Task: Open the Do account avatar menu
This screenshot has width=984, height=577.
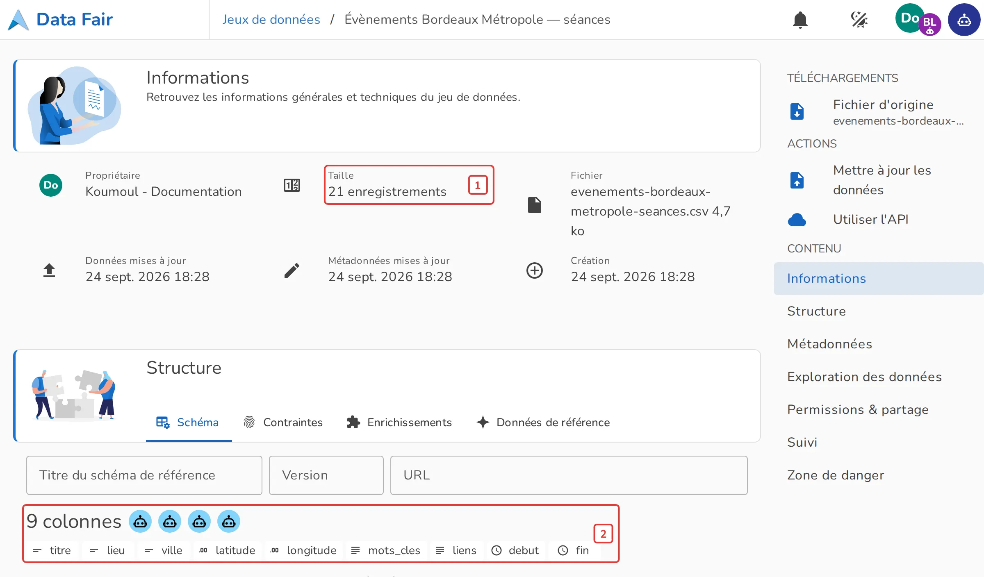Action: tap(909, 18)
